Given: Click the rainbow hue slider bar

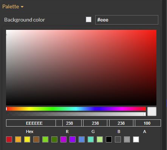Looking at the screenshot, I should click(76, 109).
